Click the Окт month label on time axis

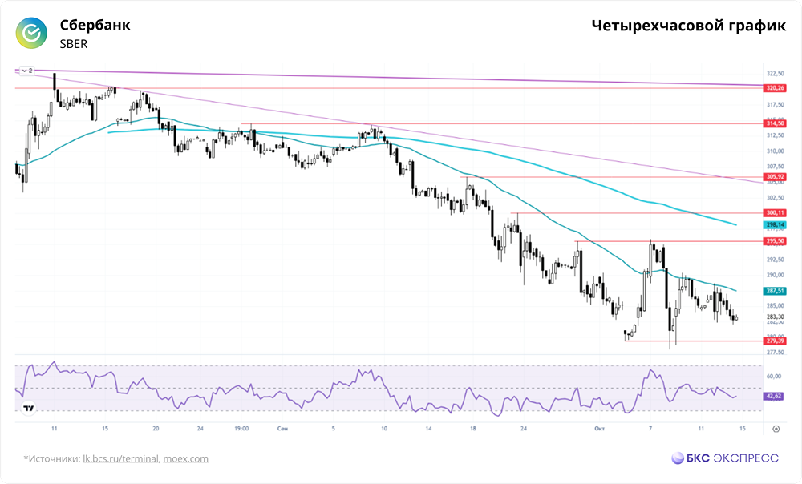[599, 428]
